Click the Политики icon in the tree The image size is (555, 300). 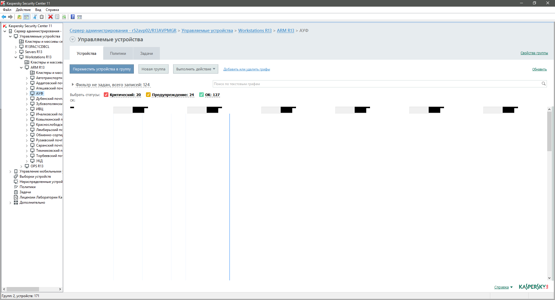pyautogui.click(x=16, y=187)
